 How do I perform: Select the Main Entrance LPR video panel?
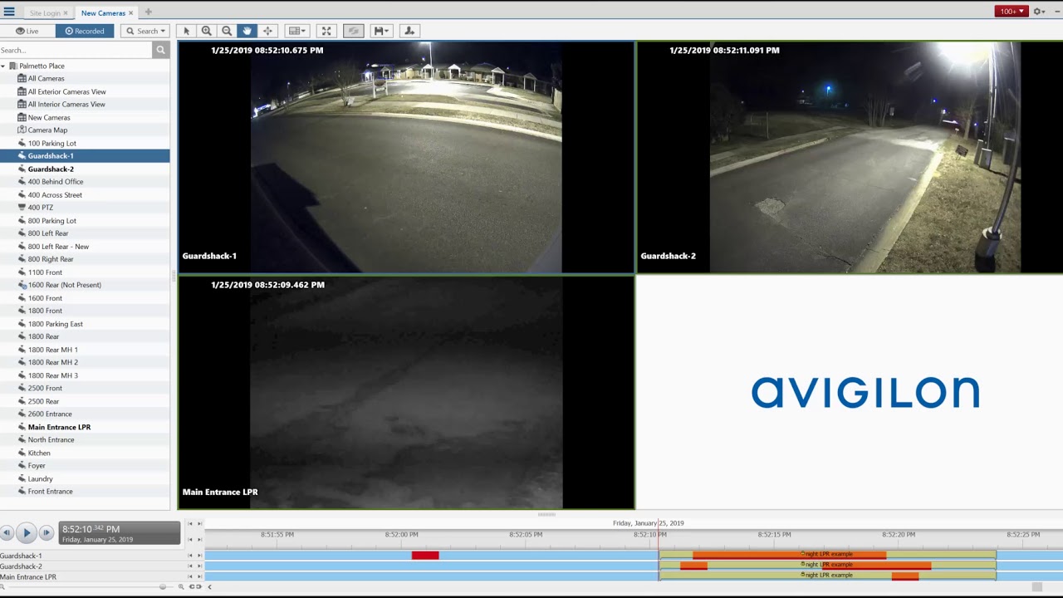click(x=406, y=393)
